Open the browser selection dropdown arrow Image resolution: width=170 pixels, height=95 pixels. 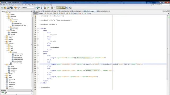point(39,8)
